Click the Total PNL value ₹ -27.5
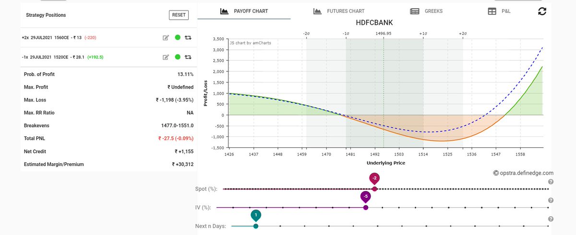576x235 pixels. pyautogui.click(x=176, y=138)
